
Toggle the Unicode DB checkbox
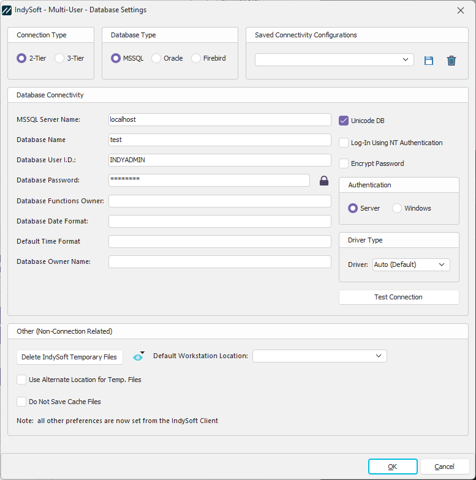344,121
